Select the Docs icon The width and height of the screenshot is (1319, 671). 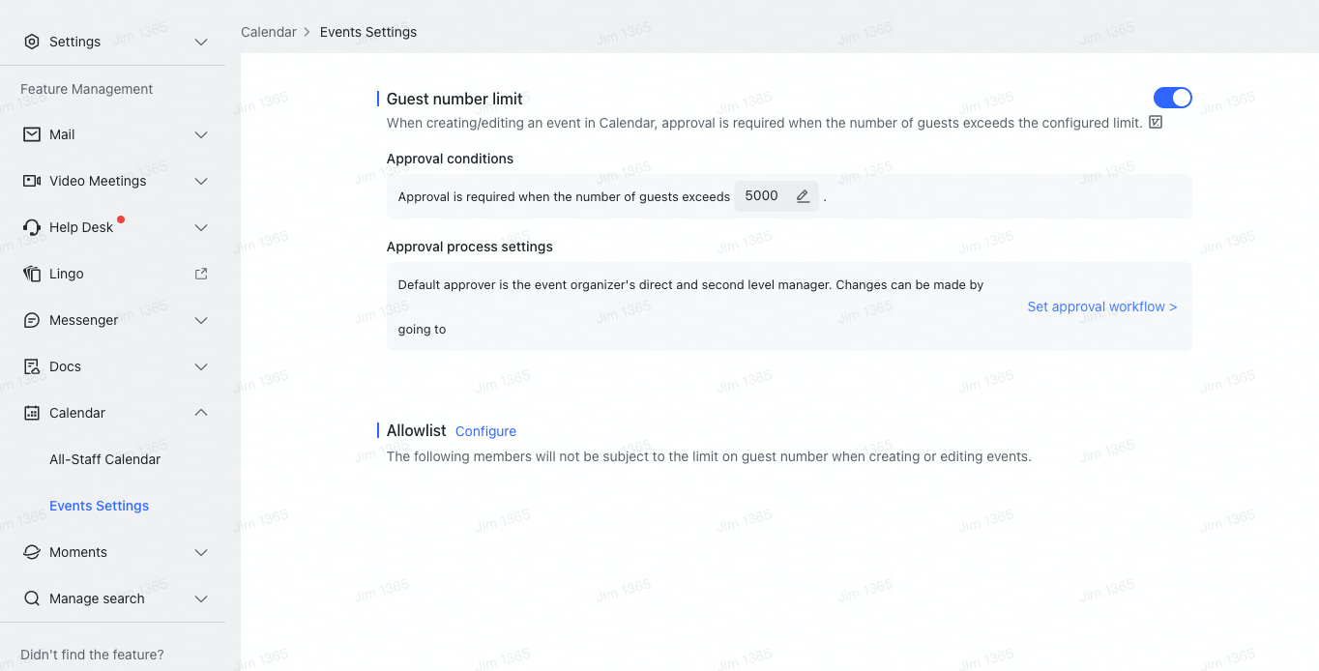(x=32, y=366)
